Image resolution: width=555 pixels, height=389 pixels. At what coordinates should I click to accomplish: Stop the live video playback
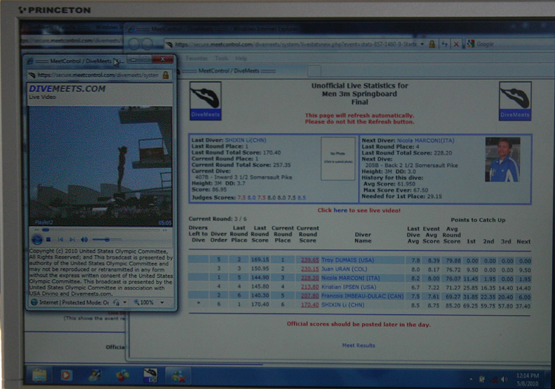point(49,240)
